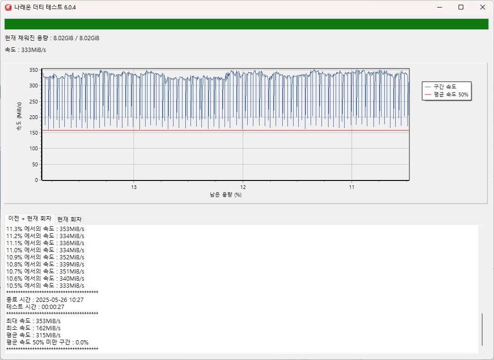Minimize the Naraeon Dirty Test window
Screen dimensions: 494x360
click(x=439, y=7)
